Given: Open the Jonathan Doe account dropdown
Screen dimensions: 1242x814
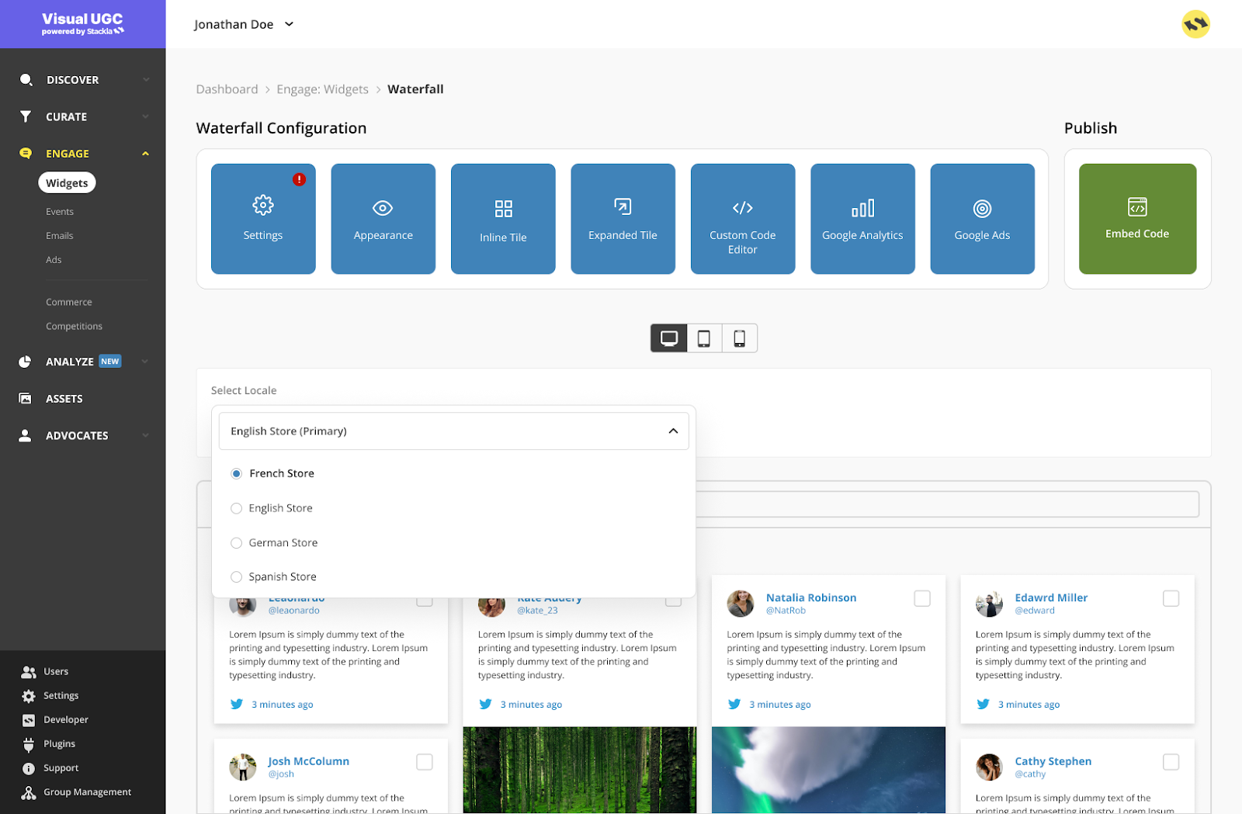Looking at the screenshot, I should tap(244, 24).
